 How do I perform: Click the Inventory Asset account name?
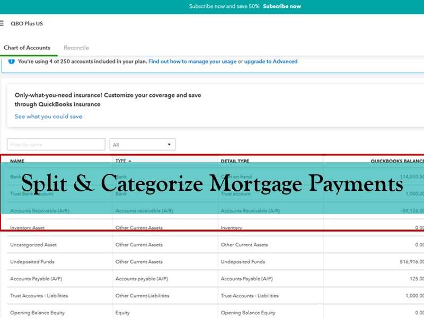click(28, 228)
